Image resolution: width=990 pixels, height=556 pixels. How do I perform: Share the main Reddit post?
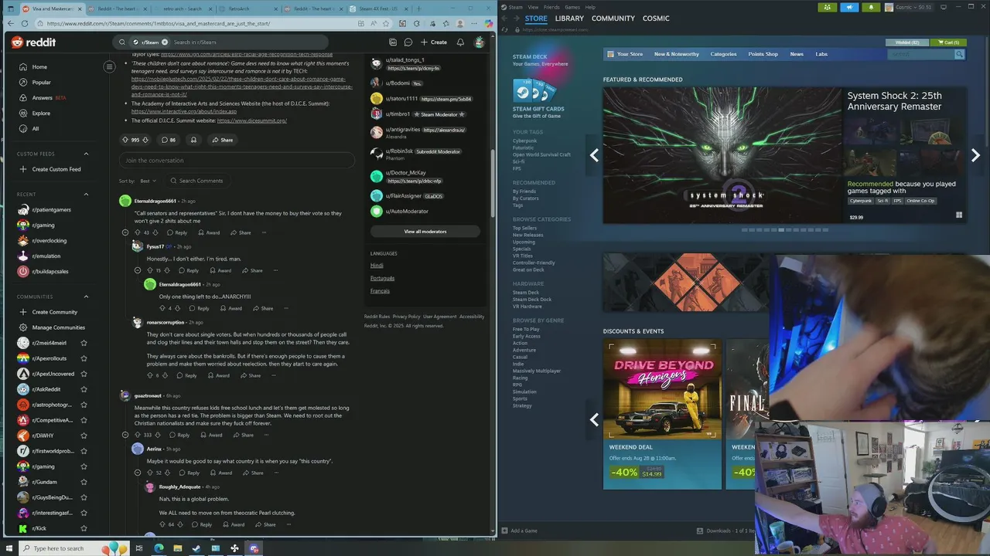[x=222, y=140]
